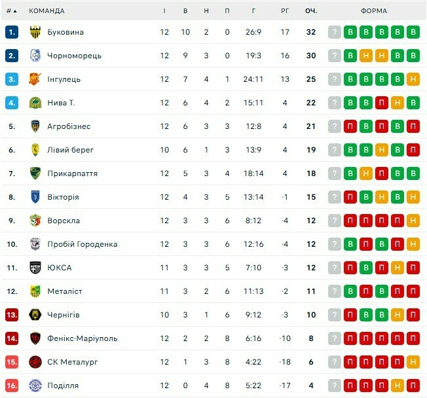Click Чернігів's latest yellow Н form badge
427x398 pixels.
pyautogui.click(x=397, y=315)
